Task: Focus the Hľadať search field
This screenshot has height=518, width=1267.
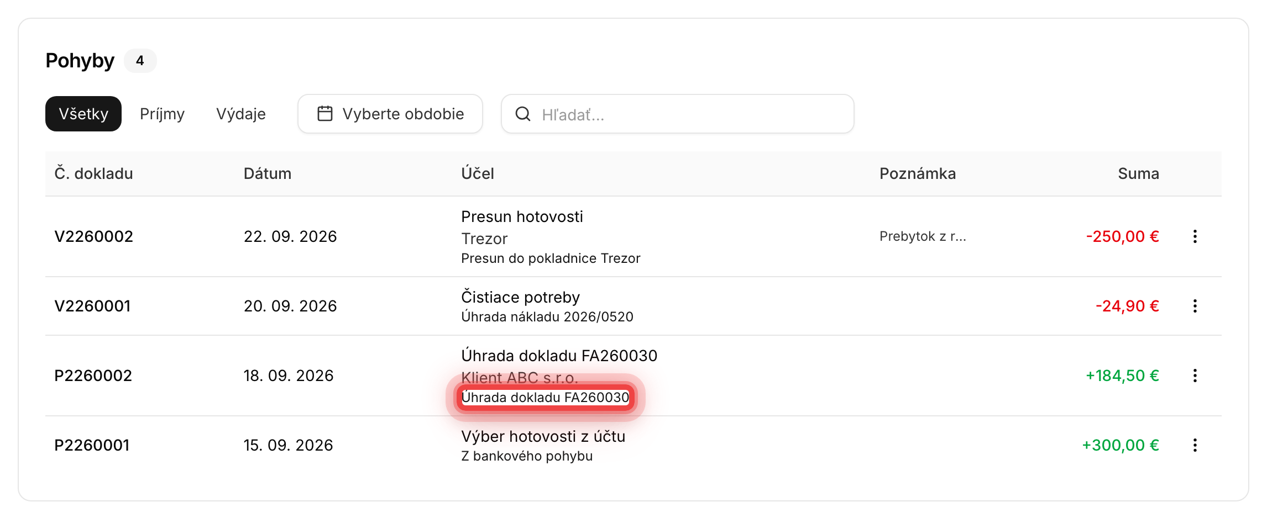Action: (x=678, y=114)
